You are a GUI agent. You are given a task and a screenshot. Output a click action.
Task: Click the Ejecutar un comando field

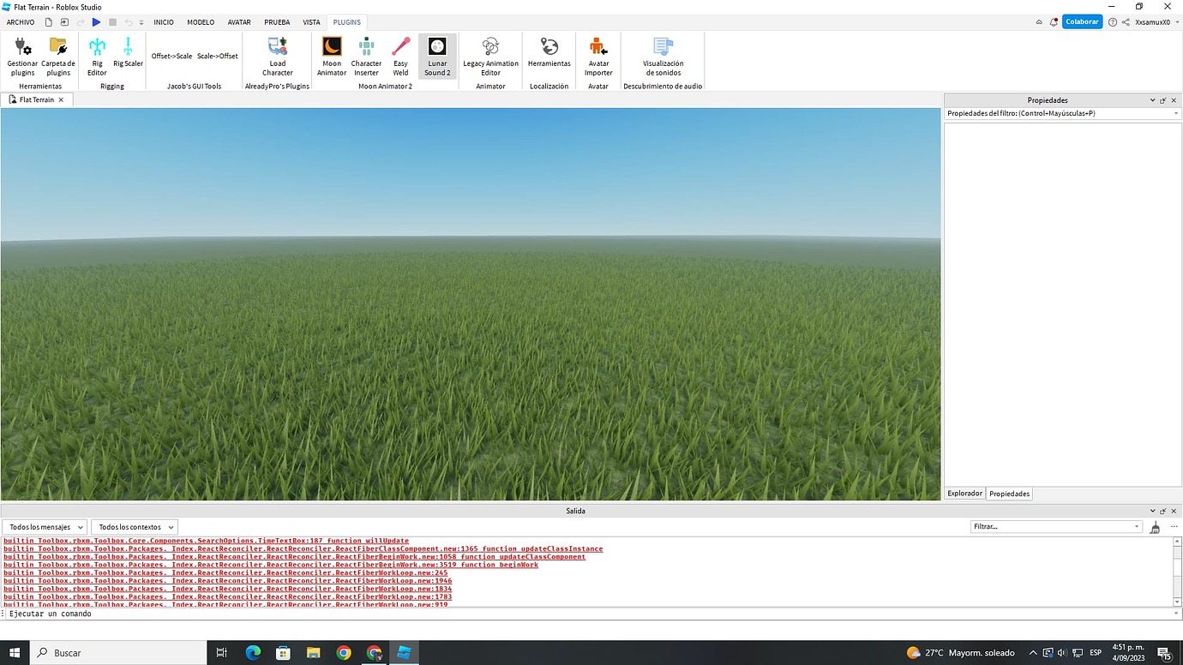click(x=171, y=614)
